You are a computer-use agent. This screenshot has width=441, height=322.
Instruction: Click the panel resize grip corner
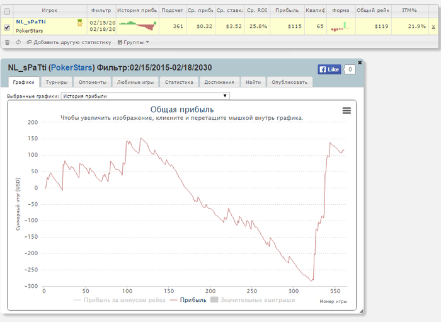361,311
